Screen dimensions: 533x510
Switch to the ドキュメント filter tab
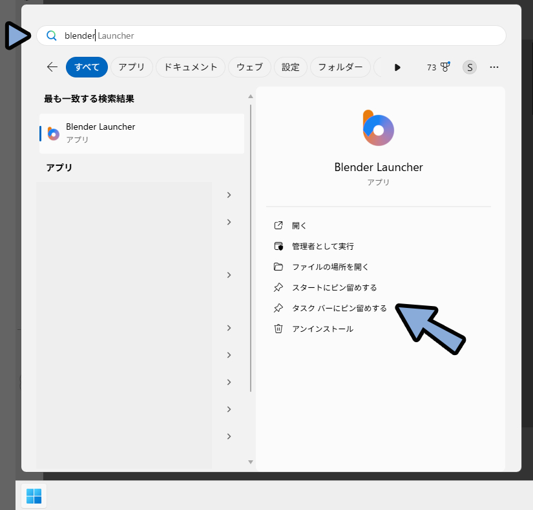pyautogui.click(x=191, y=67)
